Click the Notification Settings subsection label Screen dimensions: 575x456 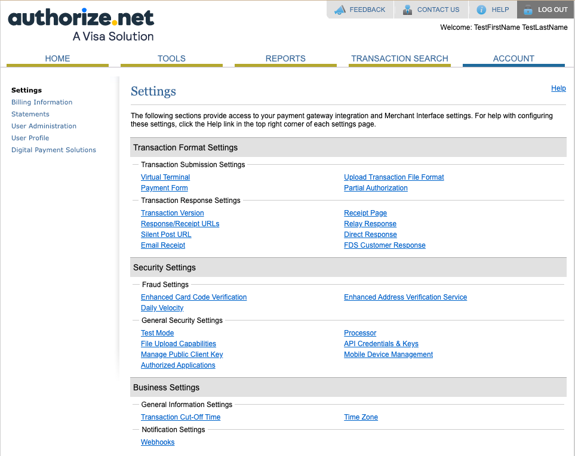(173, 430)
